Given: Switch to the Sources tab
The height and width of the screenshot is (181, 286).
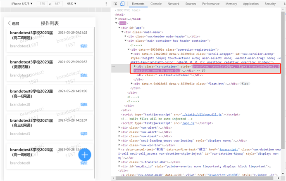Looking at the screenshot, I should (x=191, y=4).
